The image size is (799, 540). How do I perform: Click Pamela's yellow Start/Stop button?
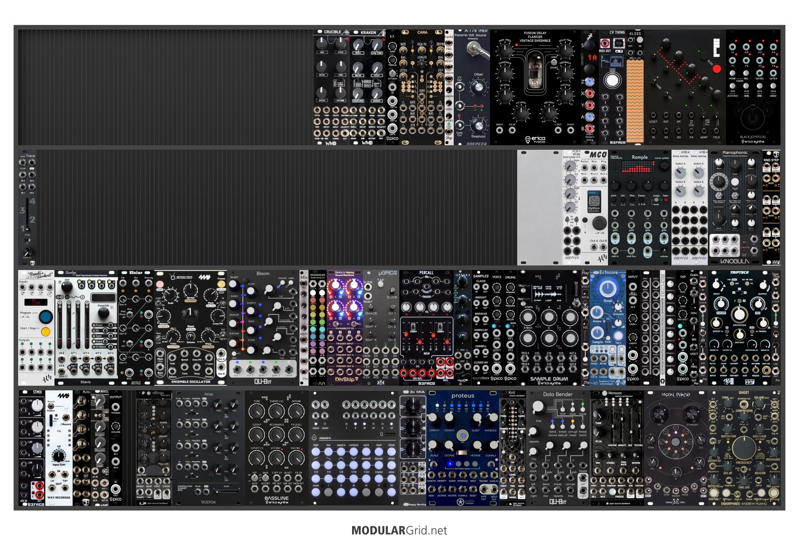tap(45, 332)
